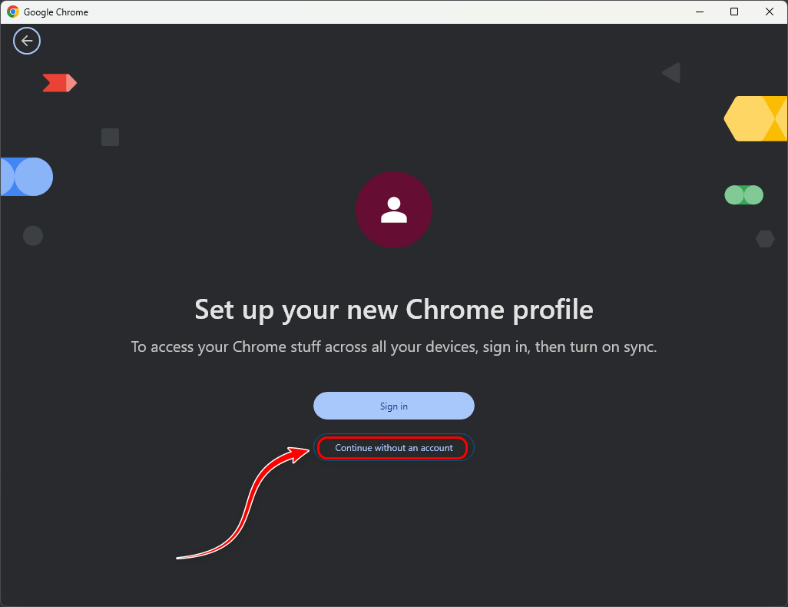Click the profile avatar icon

(x=394, y=210)
